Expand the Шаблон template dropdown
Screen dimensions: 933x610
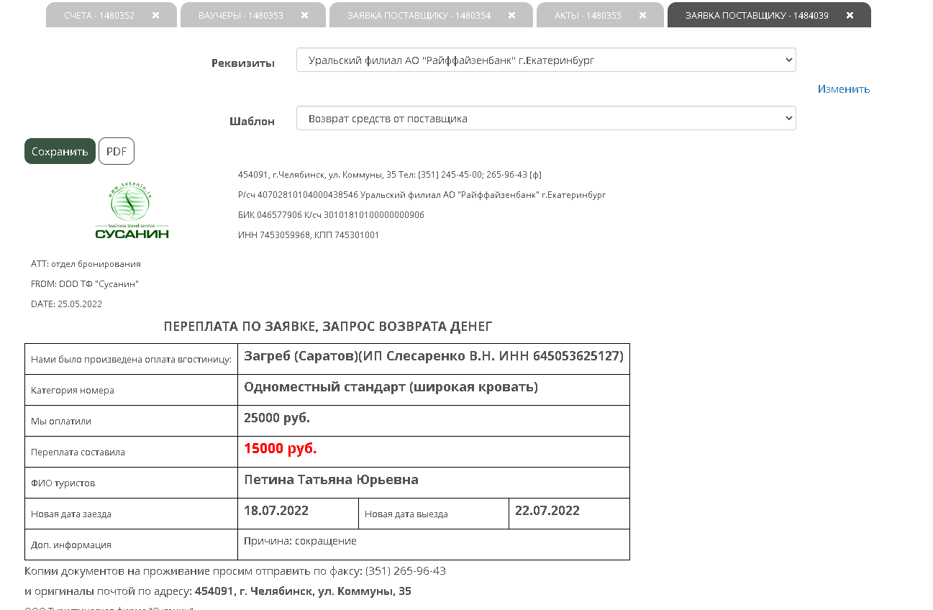click(x=545, y=119)
